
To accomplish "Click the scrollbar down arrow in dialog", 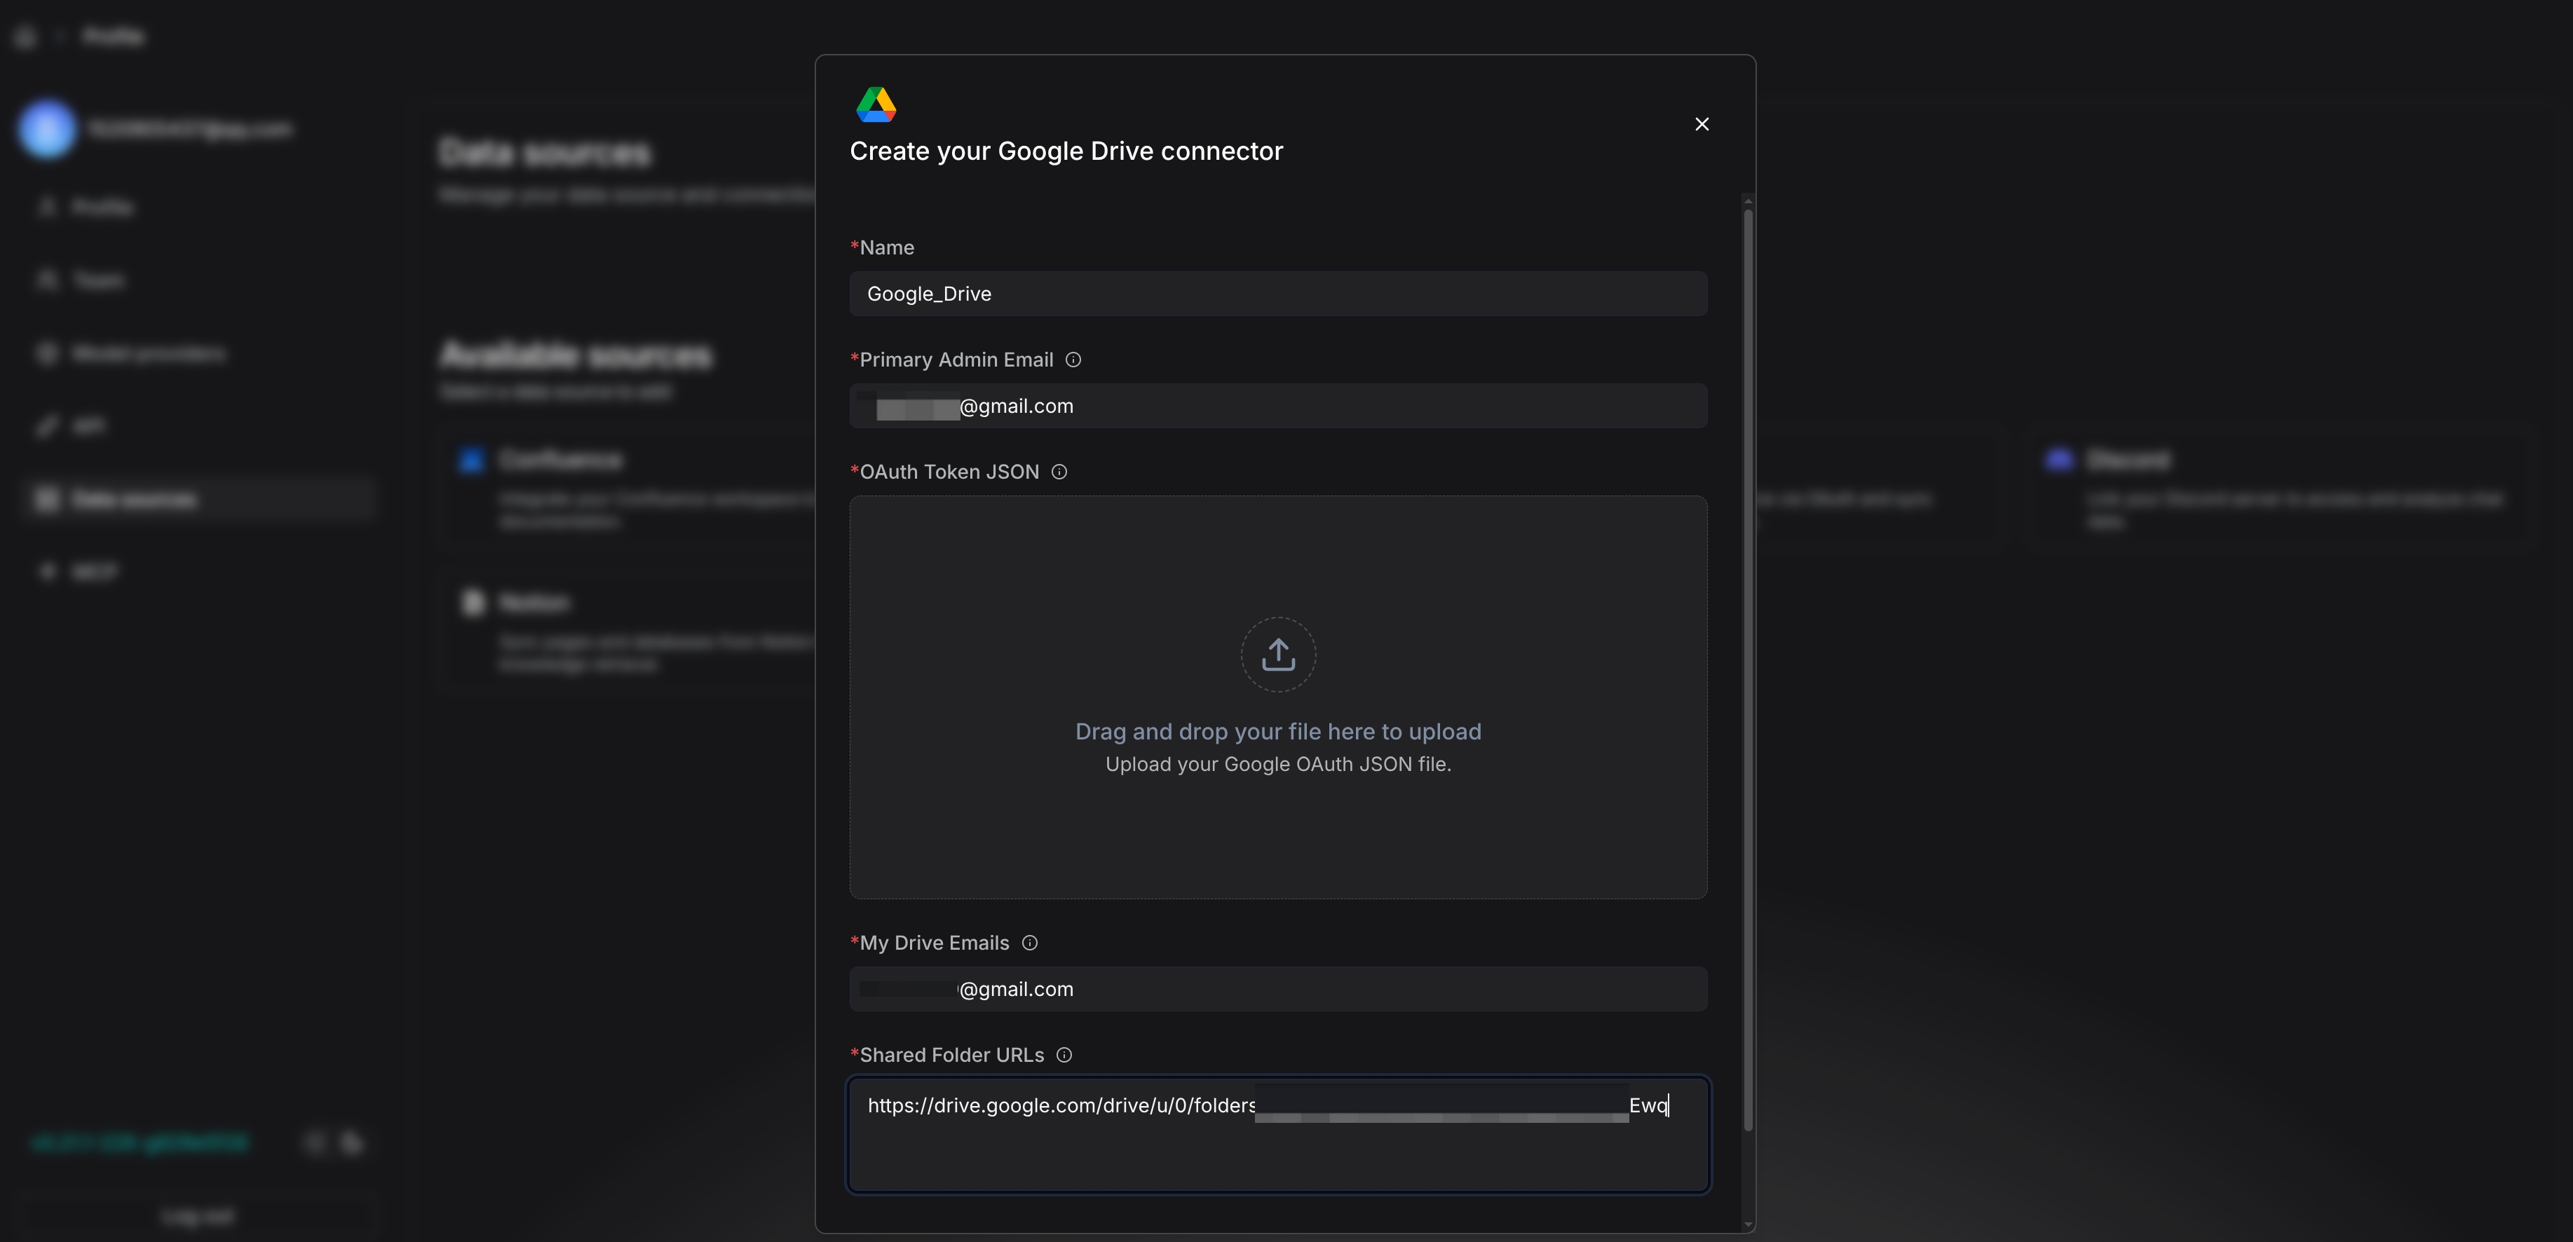I will tap(1748, 1224).
